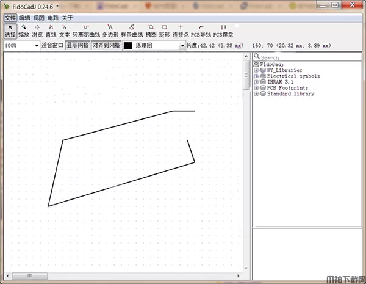The width and height of the screenshot is (366, 284).
Task: Select the 选择 (selection) arrow tool
Action: point(10,31)
